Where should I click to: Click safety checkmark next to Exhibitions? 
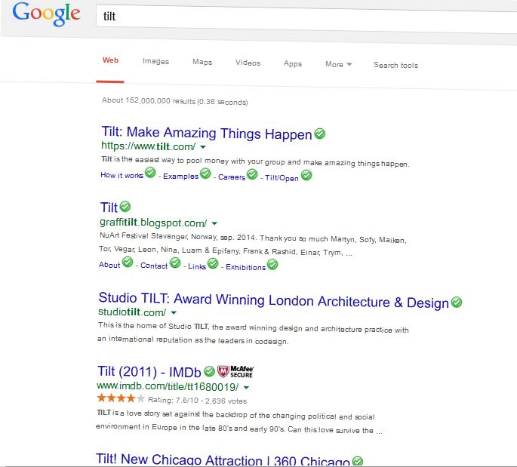[272, 265]
